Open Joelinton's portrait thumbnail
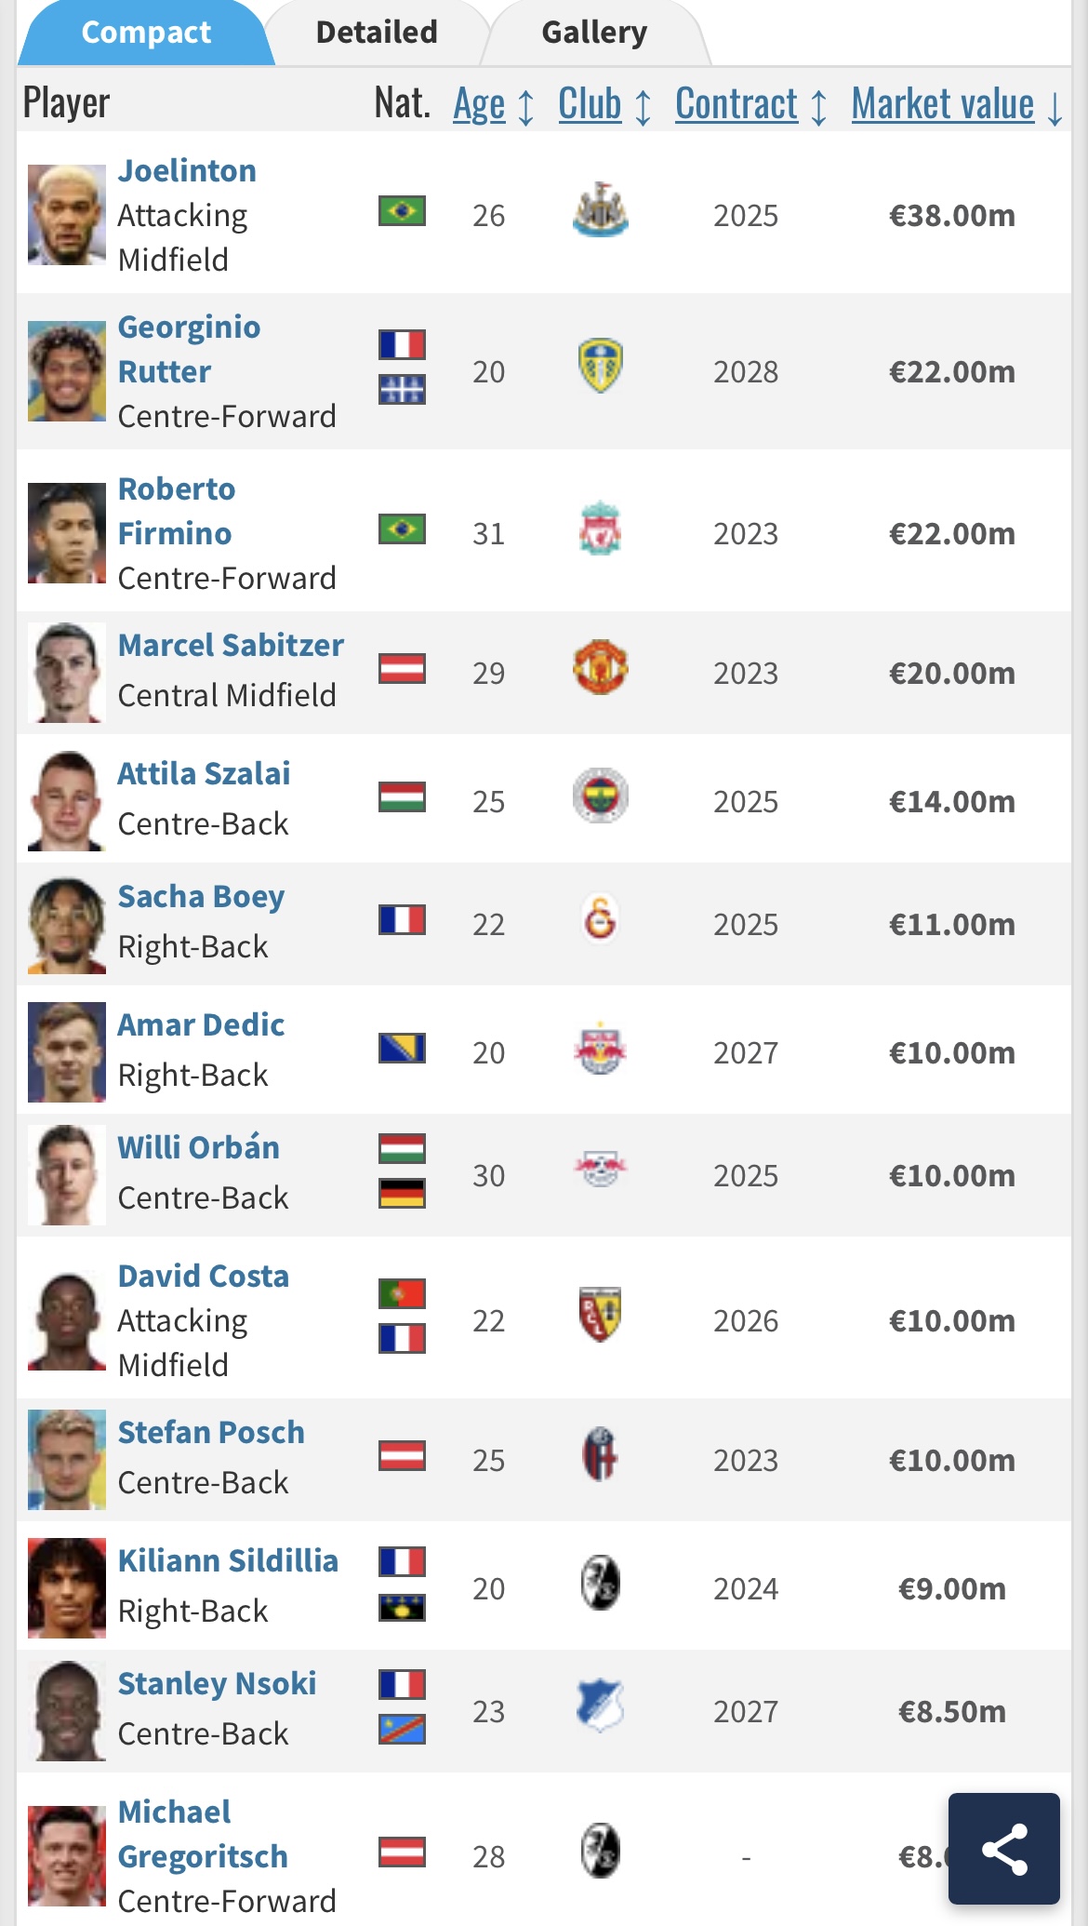 66,215
